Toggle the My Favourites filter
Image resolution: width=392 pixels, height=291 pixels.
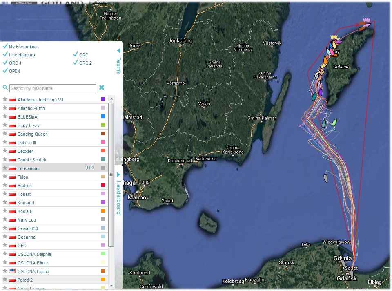[x=5, y=46]
